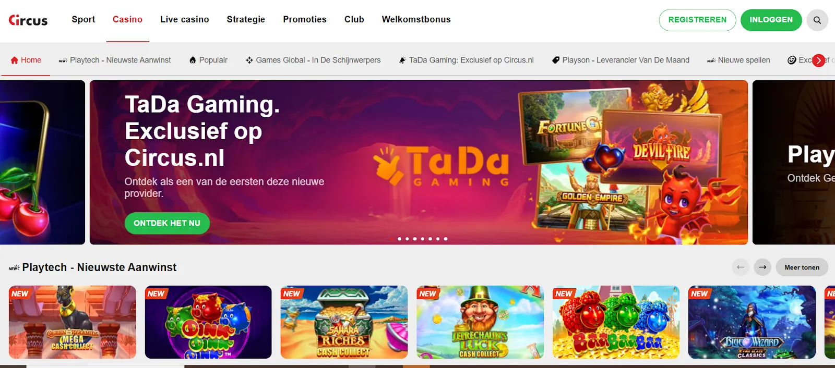Open the Promoties menu item
Viewport: 835px width, 368px height.
click(x=305, y=19)
